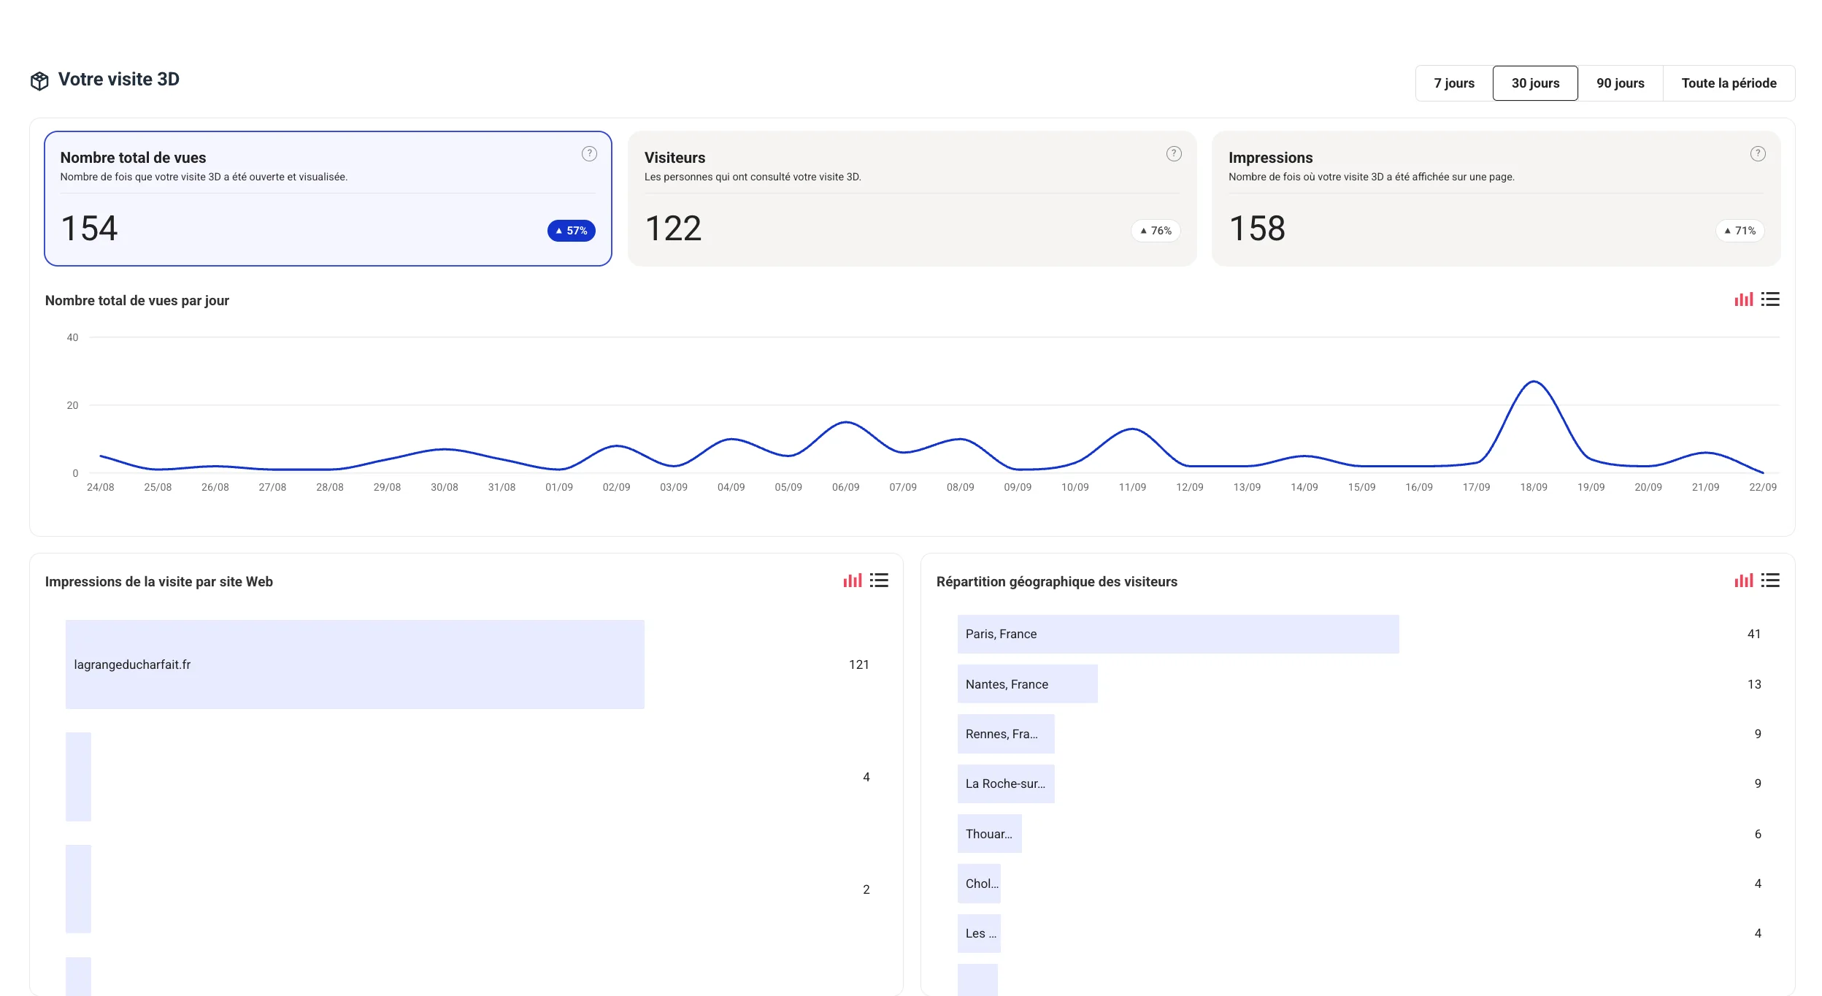Open help icon for Nombre total de vues

[x=589, y=153]
